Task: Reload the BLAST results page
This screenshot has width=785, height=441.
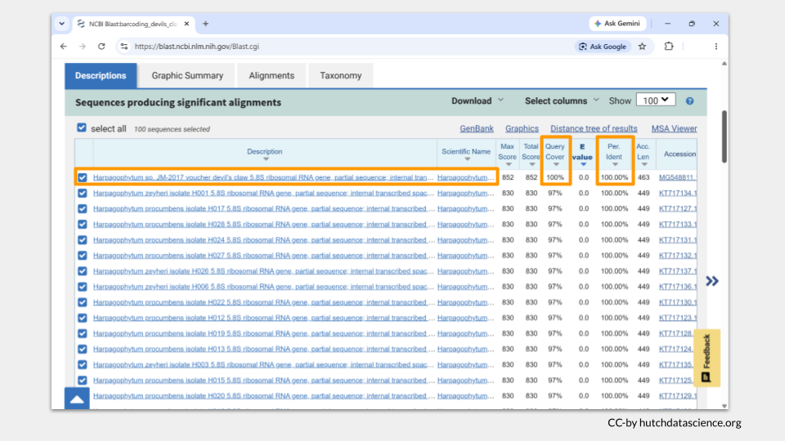Action: [x=101, y=47]
